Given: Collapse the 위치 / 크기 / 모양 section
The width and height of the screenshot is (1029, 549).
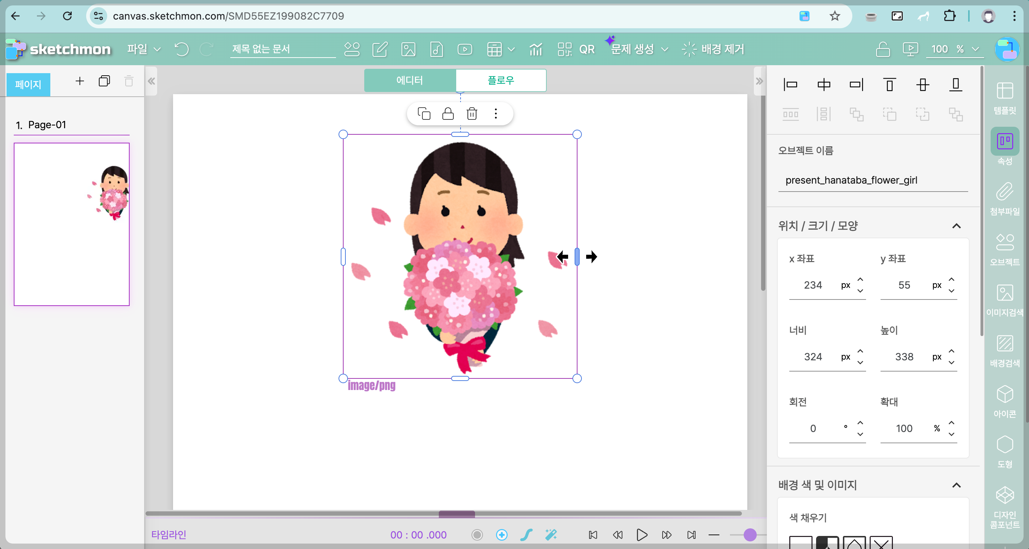Looking at the screenshot, I should click(956, 226).
